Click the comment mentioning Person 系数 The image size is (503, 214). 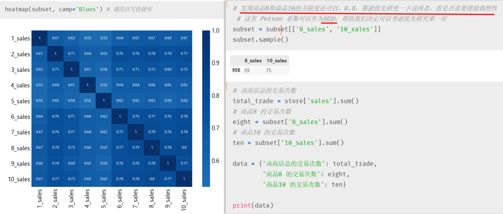(x=341, y=19)
